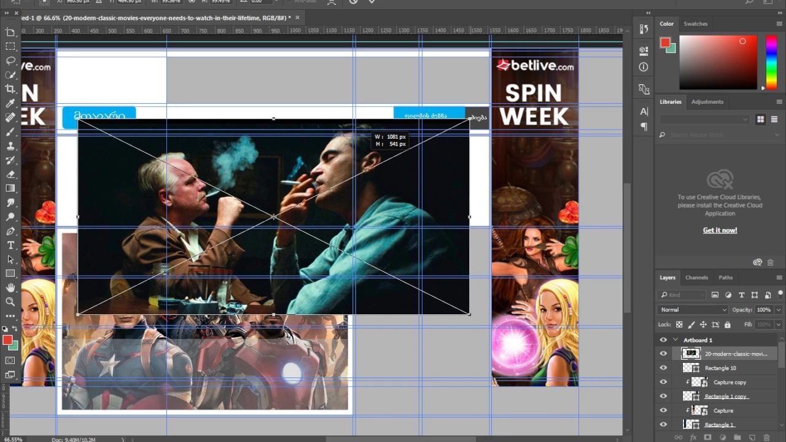Click the foreground red color swatch in Color panel
This screenshot has height=442, width=786.
pos(665,42)
